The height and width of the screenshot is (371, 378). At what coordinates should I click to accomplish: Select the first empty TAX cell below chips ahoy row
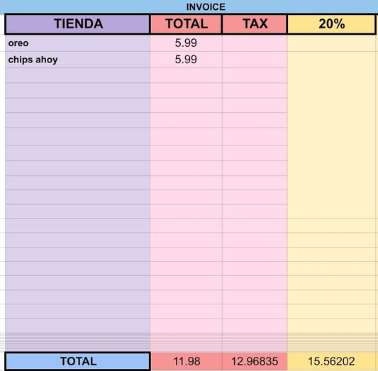(x=255, y=75)
